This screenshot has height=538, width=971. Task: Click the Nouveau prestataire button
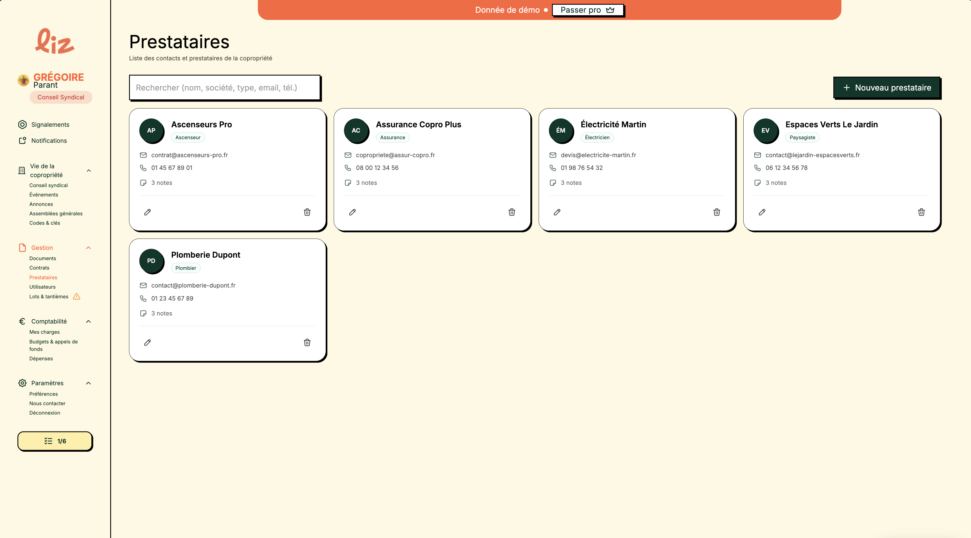887,88
